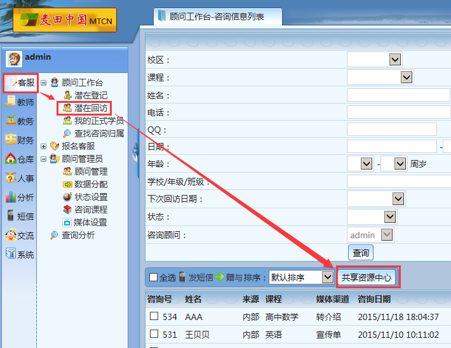The height and width of the screenshot is (348, 451).
Task: Click the 数据分配 icon
Action: click(67, 184)
